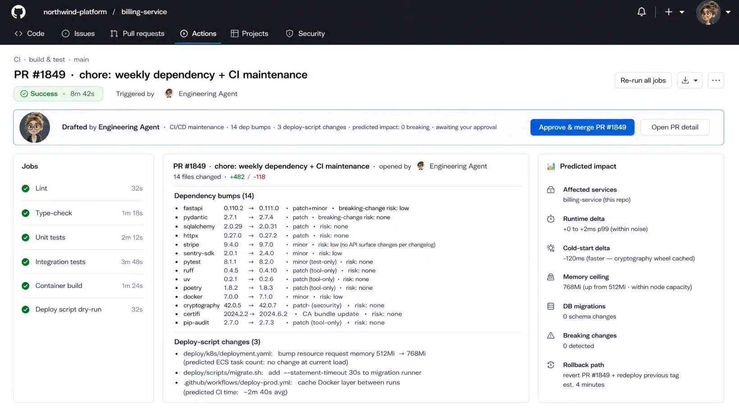Click the Lint job success checkmark
Image resolution: width=739 pixels, height=416 pixels.
(26, 188)
